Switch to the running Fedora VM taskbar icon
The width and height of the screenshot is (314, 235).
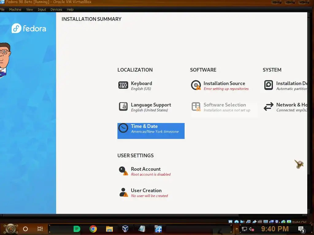coord(158,229)
